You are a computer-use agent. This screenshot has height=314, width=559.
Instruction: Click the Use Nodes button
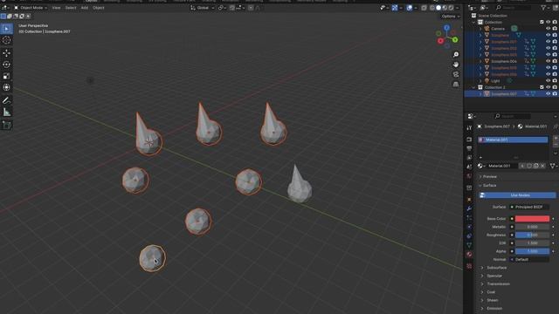click(x=517, y=195)
